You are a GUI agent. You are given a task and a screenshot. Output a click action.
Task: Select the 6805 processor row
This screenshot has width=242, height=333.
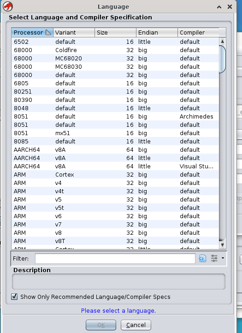coord(115,83)
